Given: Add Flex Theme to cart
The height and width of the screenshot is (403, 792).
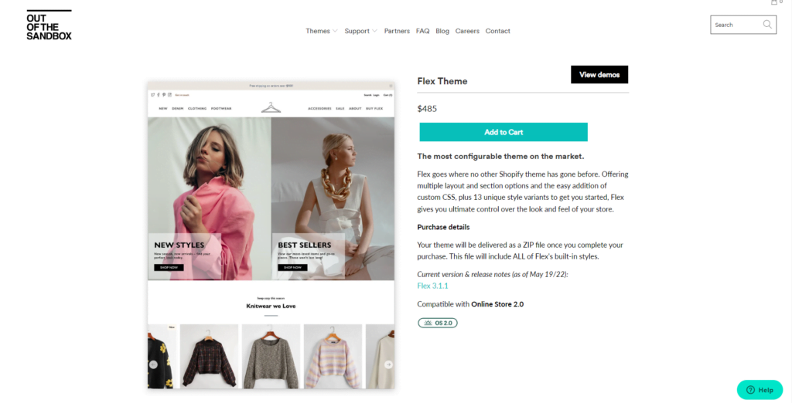Looking at the screenshot, I should click(x=504, y=132).
